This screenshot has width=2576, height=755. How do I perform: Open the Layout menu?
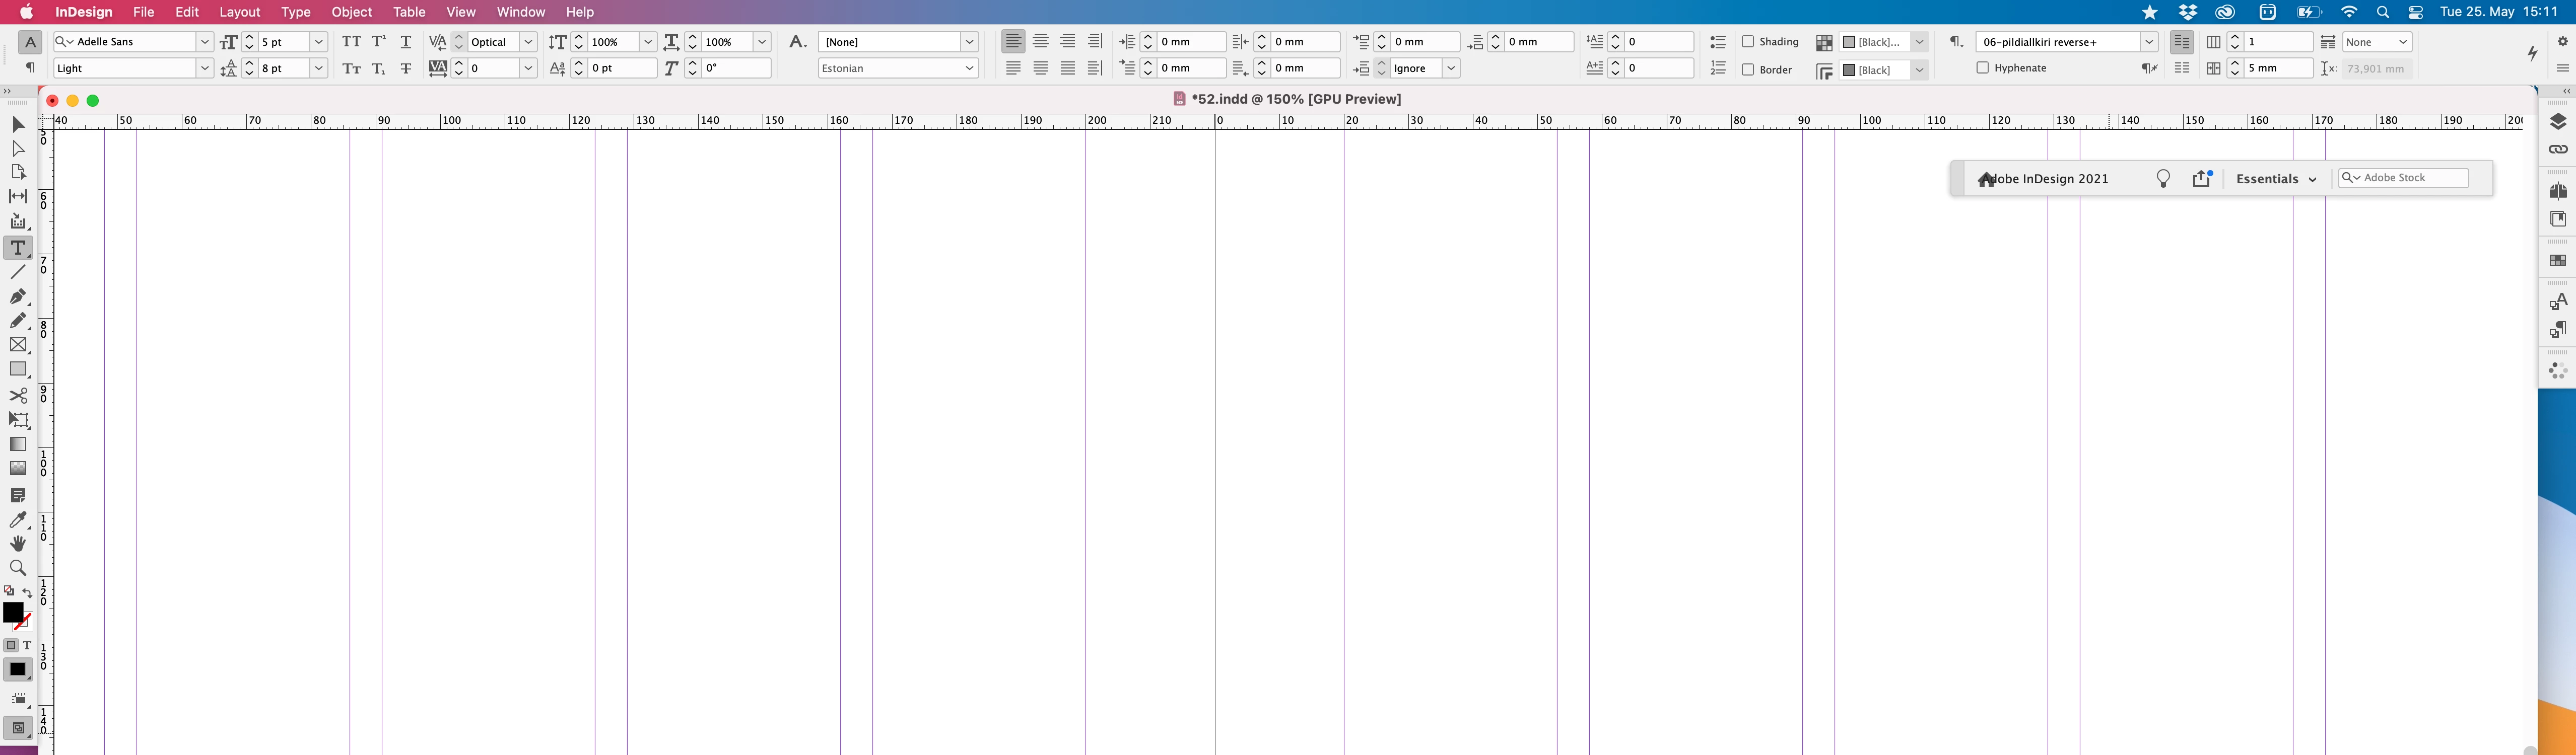pyautogui.click(x=239, y=12)
